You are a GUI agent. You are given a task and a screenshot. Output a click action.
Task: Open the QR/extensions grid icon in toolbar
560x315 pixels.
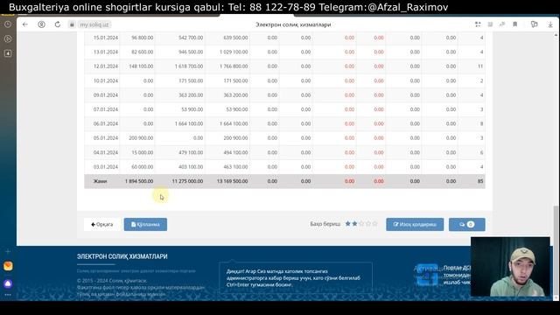478,24
